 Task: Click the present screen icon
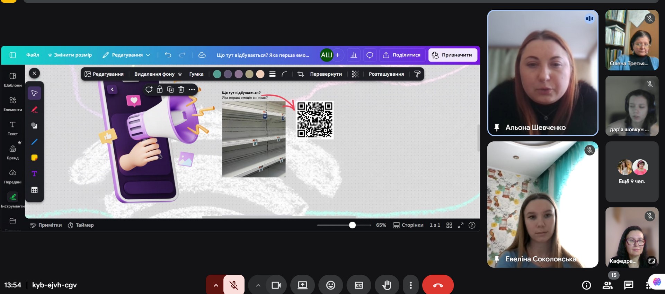point(302,285)
